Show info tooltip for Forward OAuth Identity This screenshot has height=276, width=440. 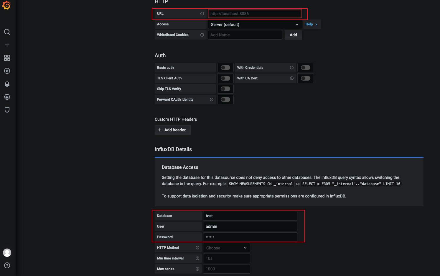pos(212,99)
